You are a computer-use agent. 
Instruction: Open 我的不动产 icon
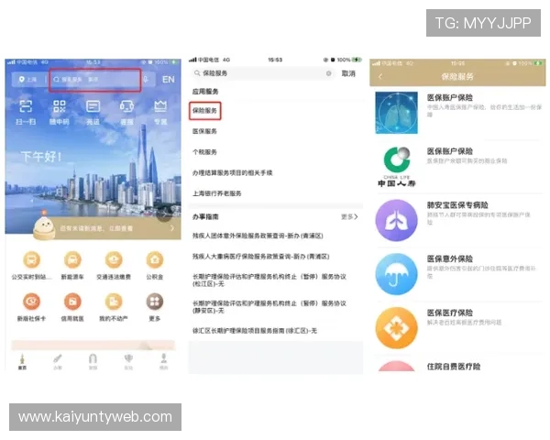coord(114,302)
